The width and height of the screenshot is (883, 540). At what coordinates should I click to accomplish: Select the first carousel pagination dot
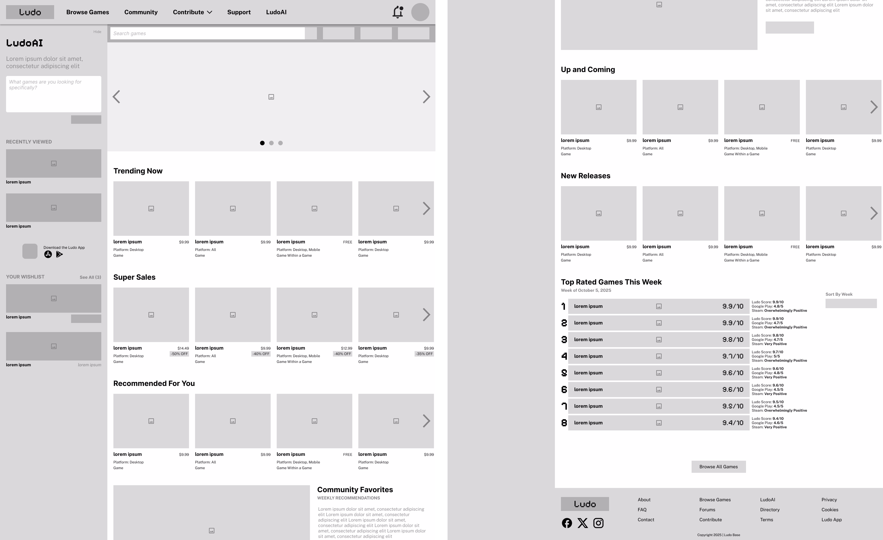click(262, 143)
